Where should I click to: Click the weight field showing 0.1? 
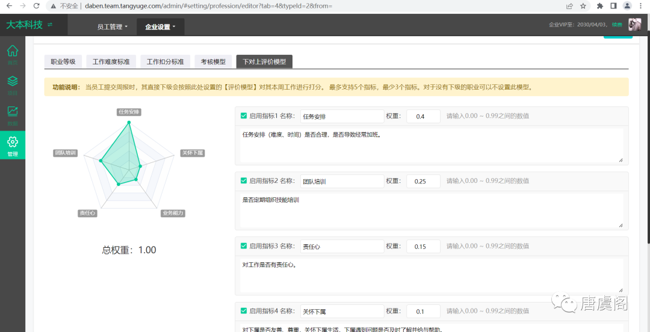pos(423,312)
